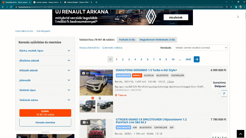
Task: Open CITROEN GRAND C4 SPACETOURER listing title
Action: click(x=151, y=121)
